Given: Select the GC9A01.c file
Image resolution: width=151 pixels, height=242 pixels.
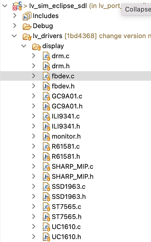Looking at the screenshot, I should (x=67, y=96).
